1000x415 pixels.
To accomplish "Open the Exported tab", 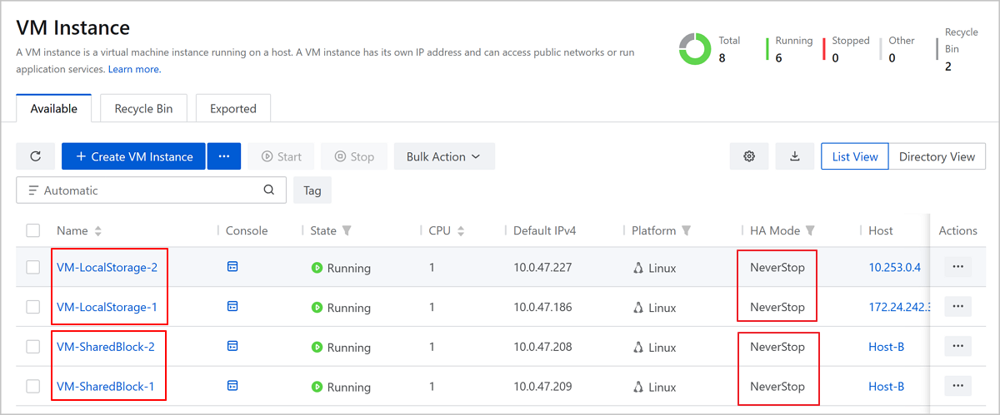I will point(233,109).
